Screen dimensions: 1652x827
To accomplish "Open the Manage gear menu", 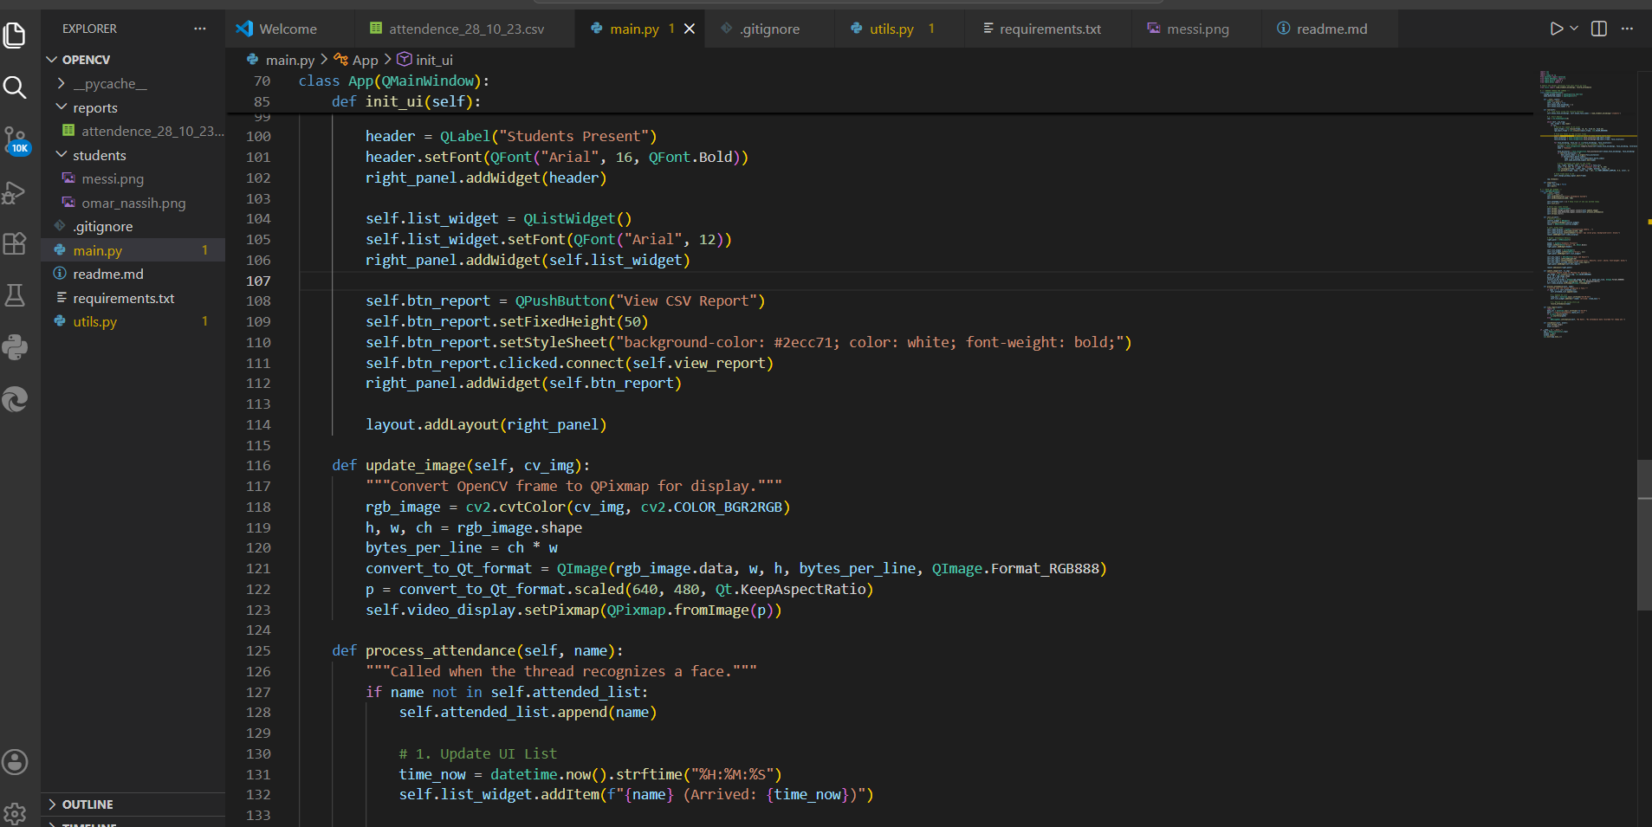I will tap(15, 813).
